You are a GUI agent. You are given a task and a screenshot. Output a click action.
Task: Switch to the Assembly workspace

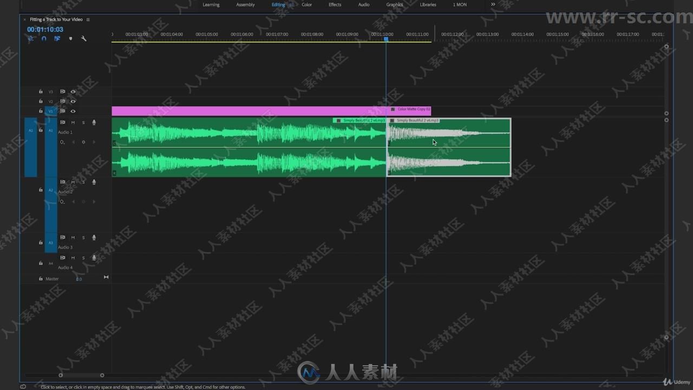pos(245,5)
